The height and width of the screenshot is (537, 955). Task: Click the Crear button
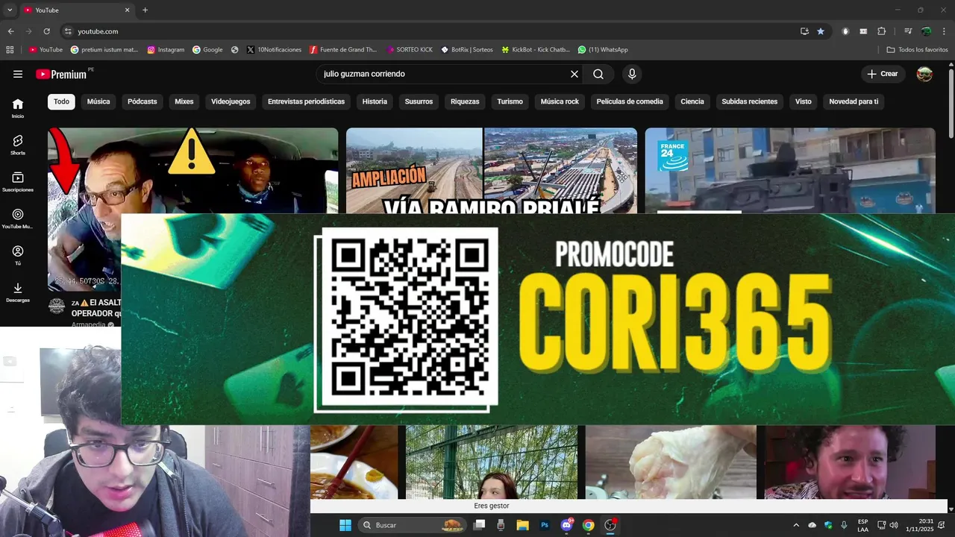point(883,74)
